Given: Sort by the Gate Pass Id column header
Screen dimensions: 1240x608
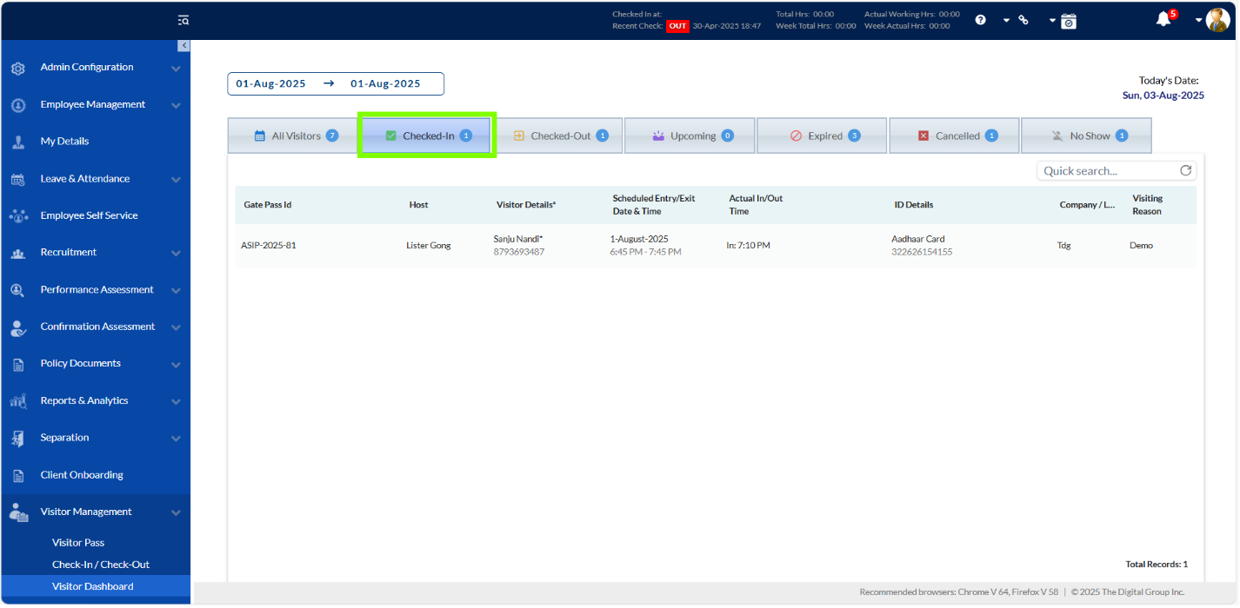Looking at the screenshot, I should pos(268,205).
